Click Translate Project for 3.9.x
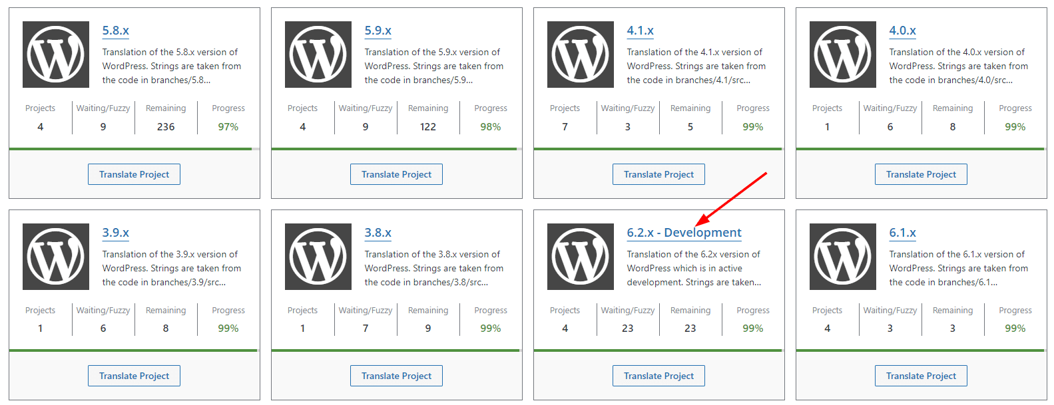The width and height of the screenshot is (1054, 405). [134, 376]
